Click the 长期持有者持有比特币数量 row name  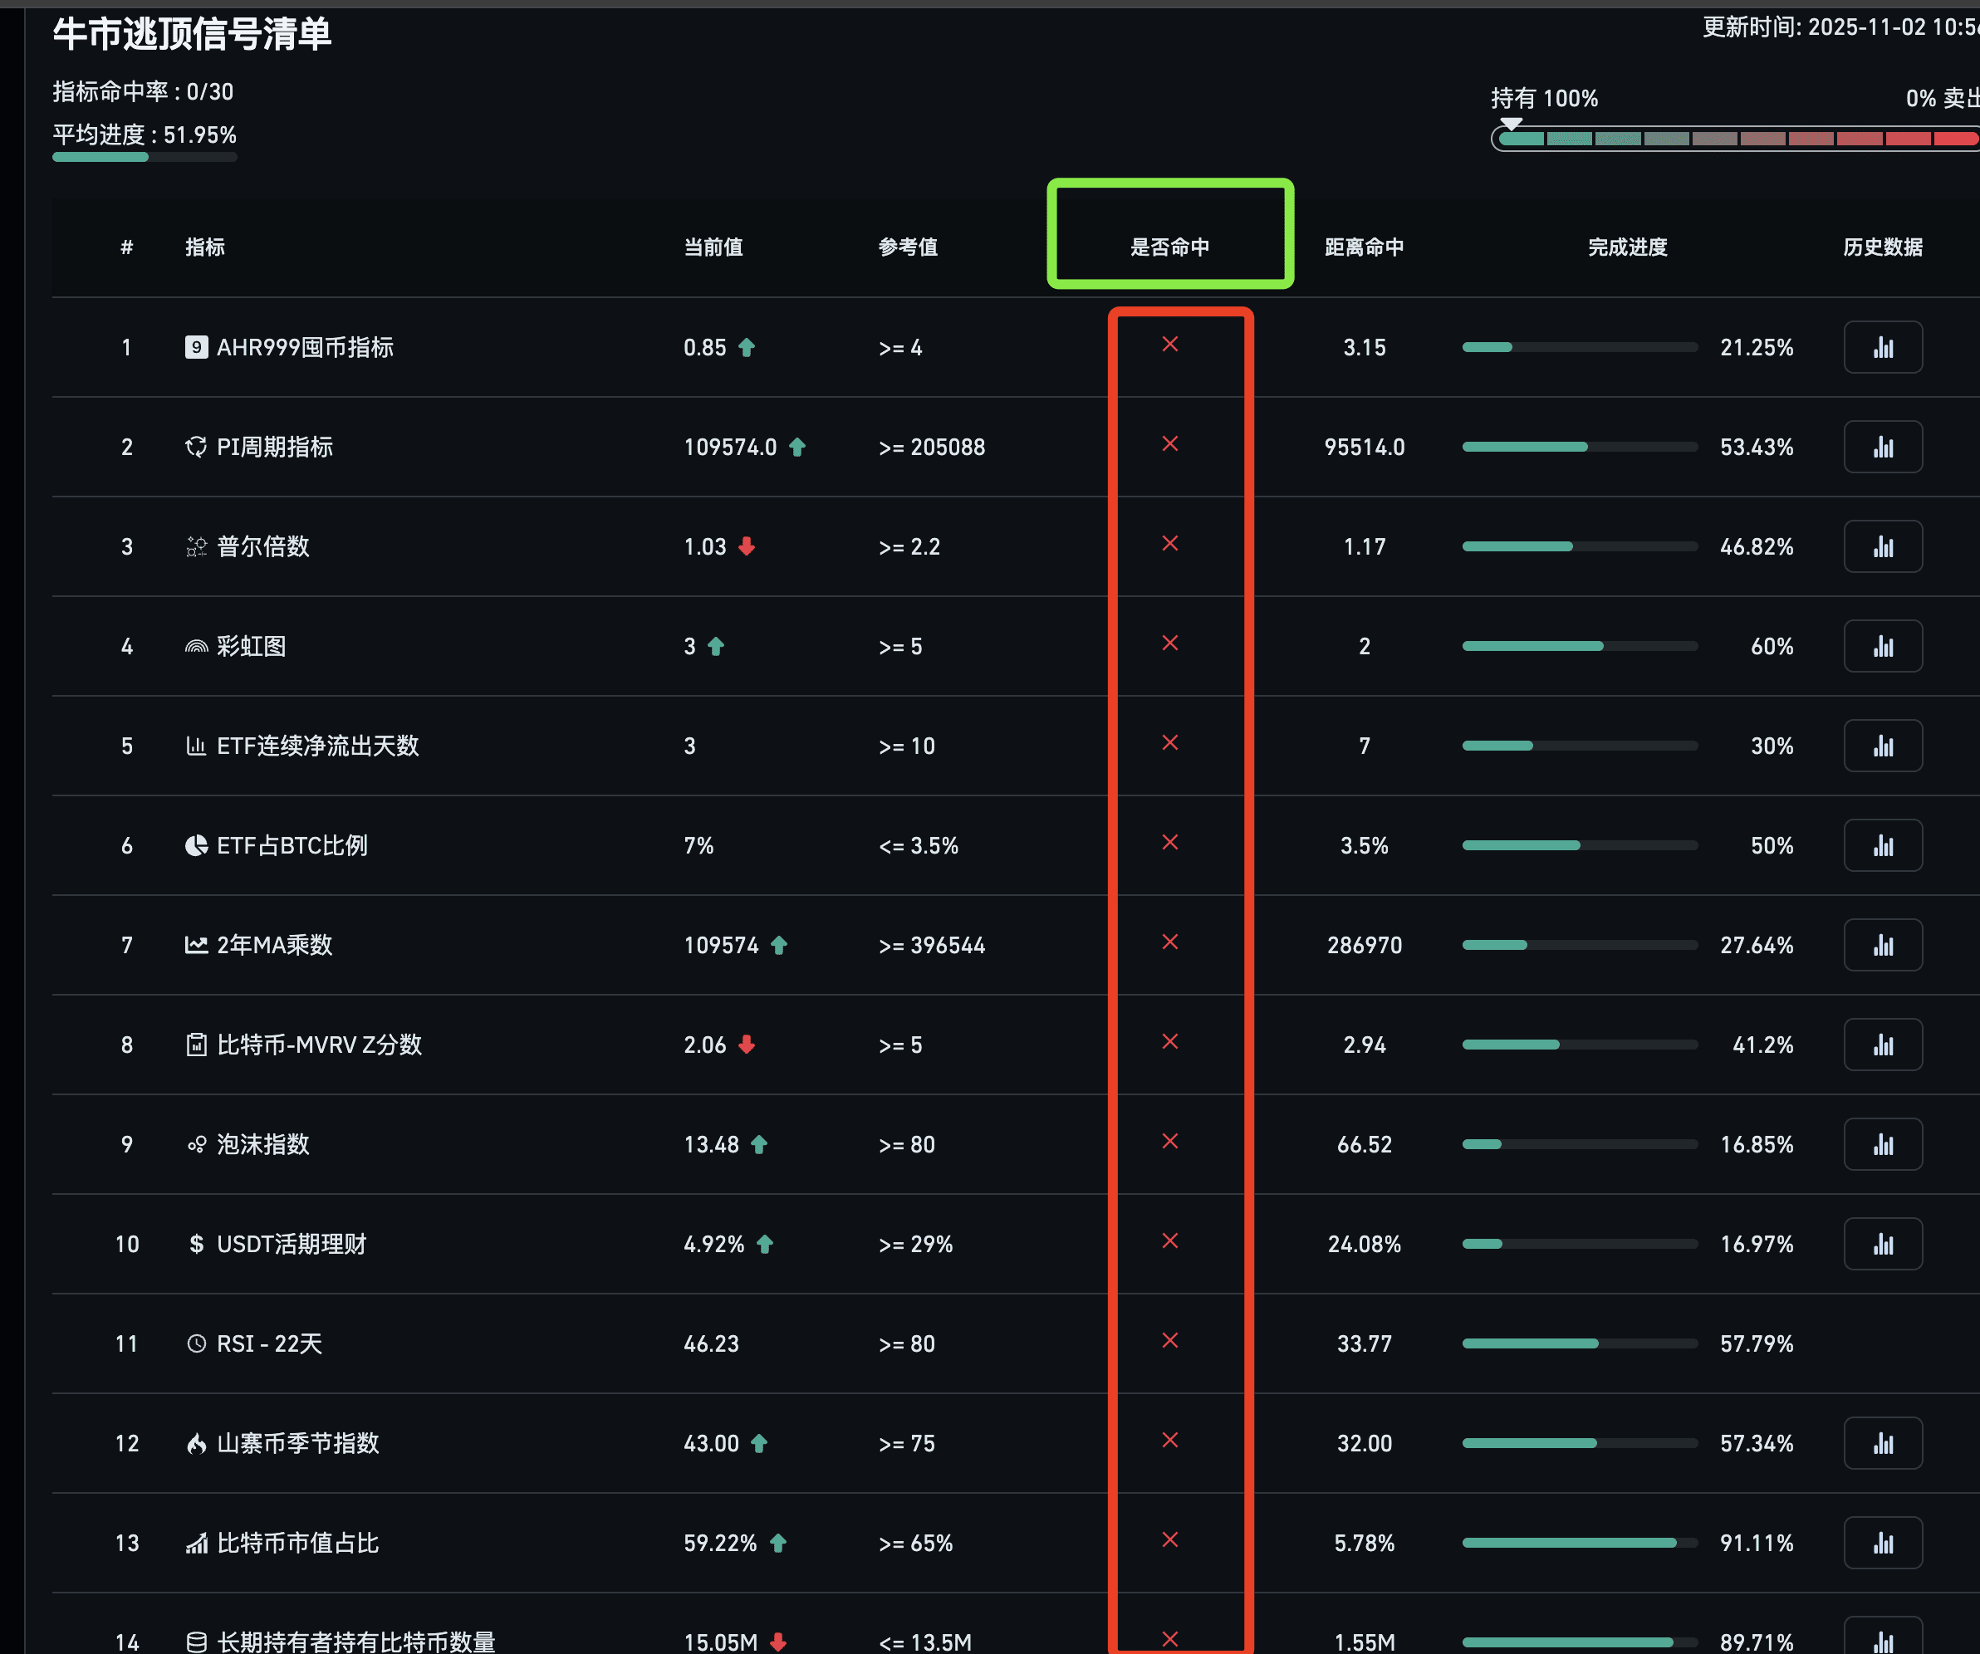pos(355,1642)
